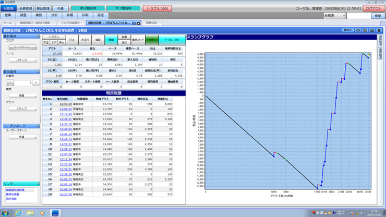Click the ドア small status button
The width and height of the screenshot is (386, 217).
click(x=54, y=42)
